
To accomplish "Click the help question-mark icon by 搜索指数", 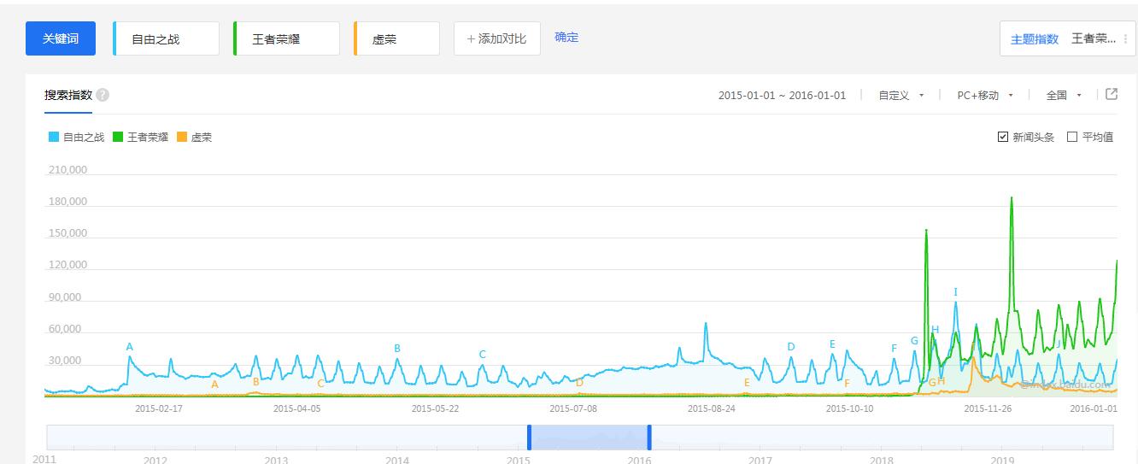I will coord(103,95).
